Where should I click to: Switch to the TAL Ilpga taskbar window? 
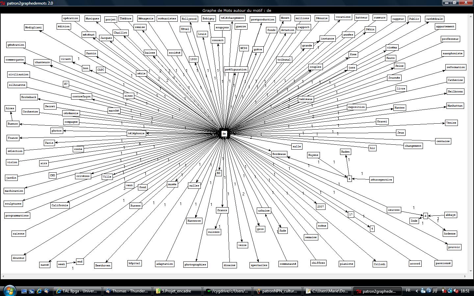click(x=77, y=291)
